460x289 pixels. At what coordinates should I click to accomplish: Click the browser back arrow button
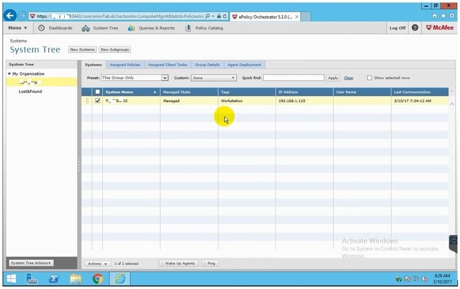10,16
